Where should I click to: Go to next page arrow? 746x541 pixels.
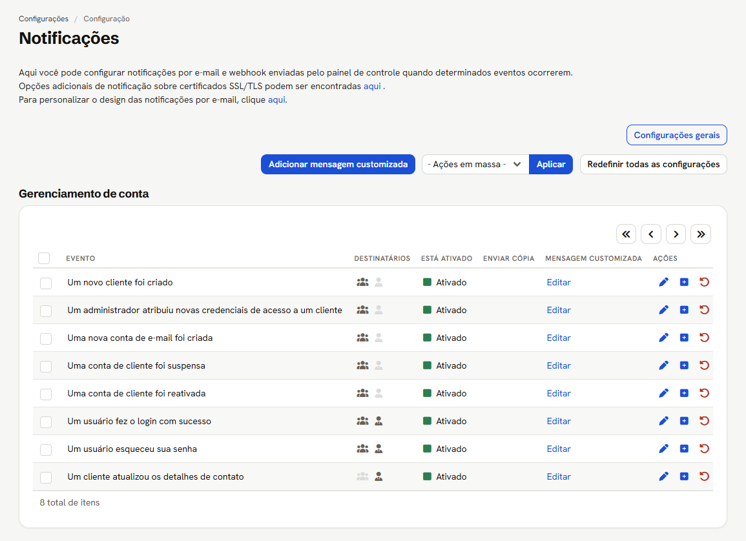676,234
